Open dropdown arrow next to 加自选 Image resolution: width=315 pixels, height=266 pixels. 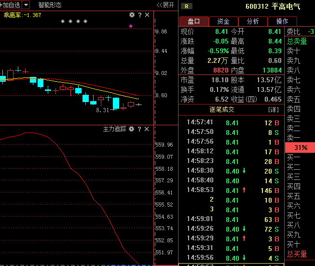click(26, 5)
